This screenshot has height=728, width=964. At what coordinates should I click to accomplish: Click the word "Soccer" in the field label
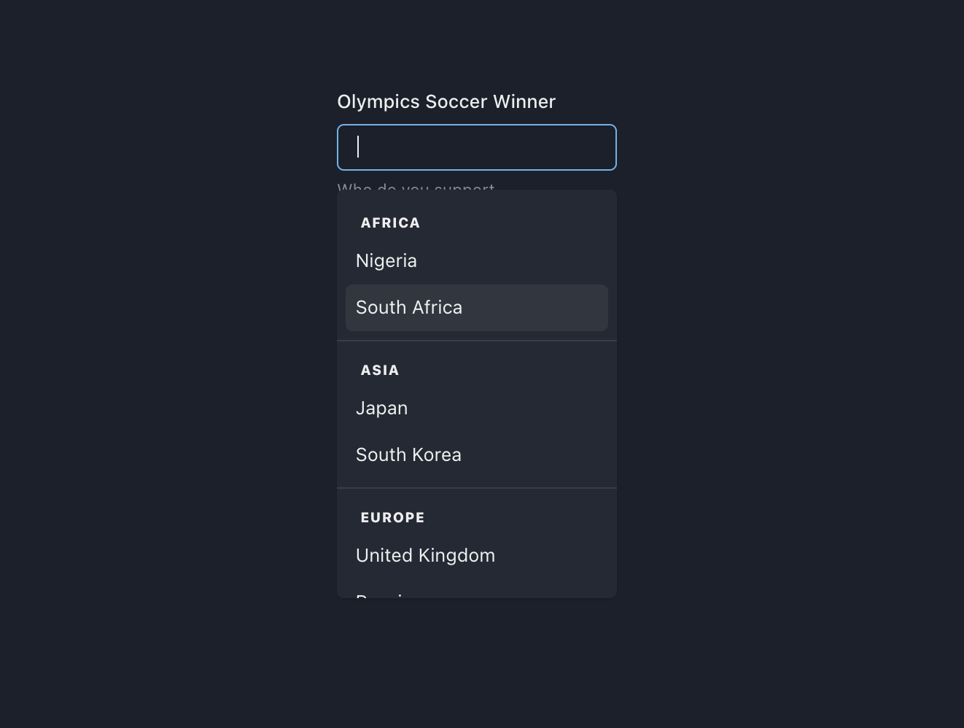point(456,102)
